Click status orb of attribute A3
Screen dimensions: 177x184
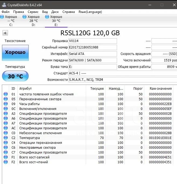pyautogui.click(x=6, y=113)
